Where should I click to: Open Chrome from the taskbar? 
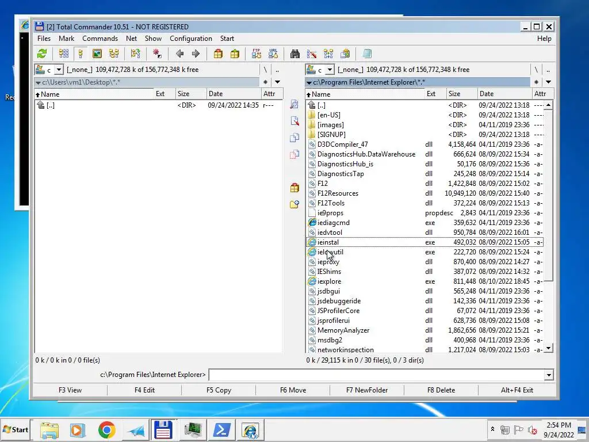coord(106,430)
